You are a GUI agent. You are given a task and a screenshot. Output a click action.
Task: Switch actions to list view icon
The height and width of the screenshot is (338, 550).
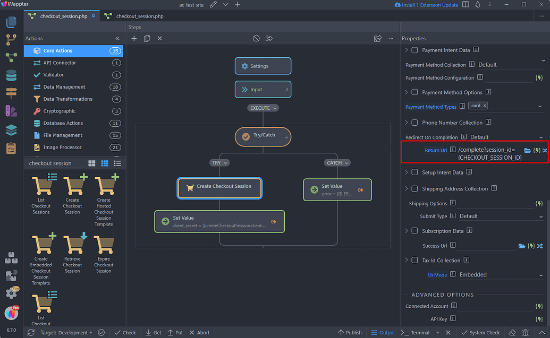117,163
